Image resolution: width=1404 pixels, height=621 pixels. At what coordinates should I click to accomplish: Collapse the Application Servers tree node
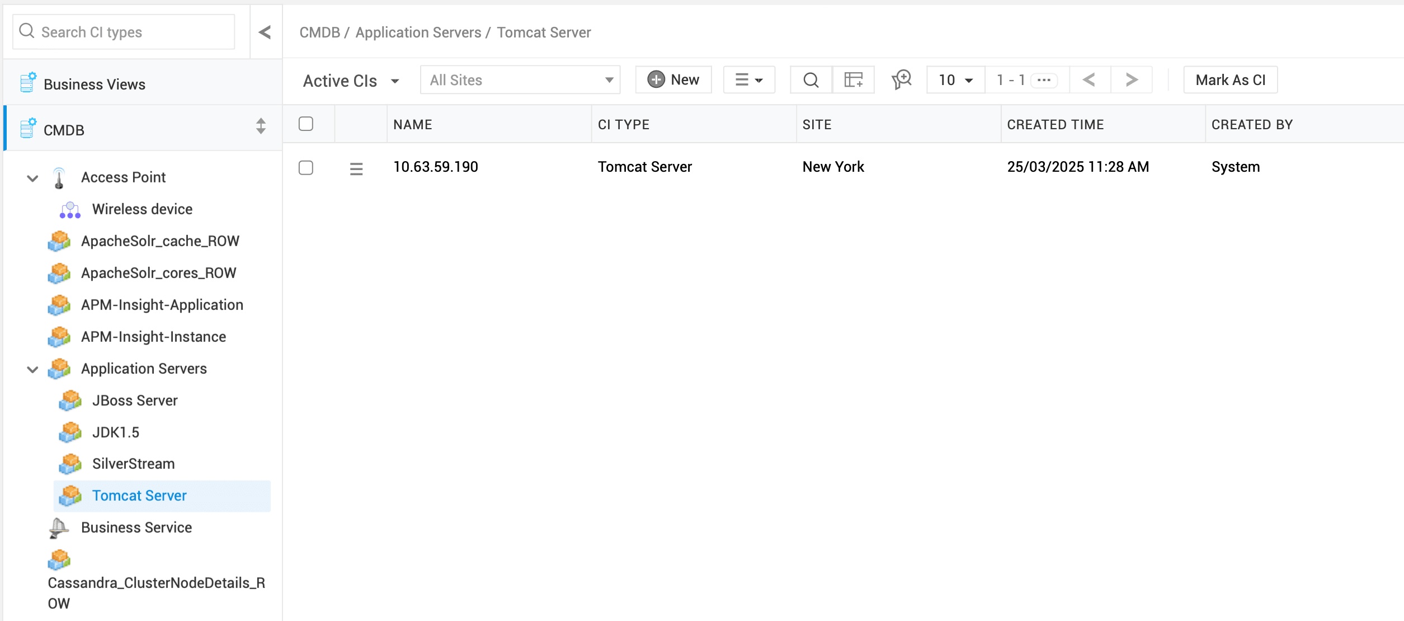click(x=33, y=369)
